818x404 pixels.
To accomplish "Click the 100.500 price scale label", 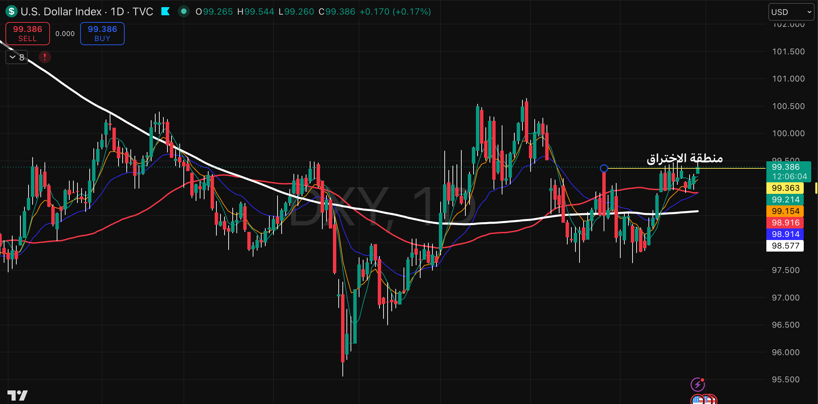I will [788, 106].
